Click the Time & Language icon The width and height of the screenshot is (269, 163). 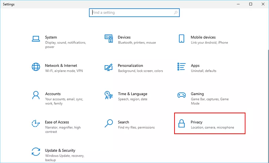point(109,95)
